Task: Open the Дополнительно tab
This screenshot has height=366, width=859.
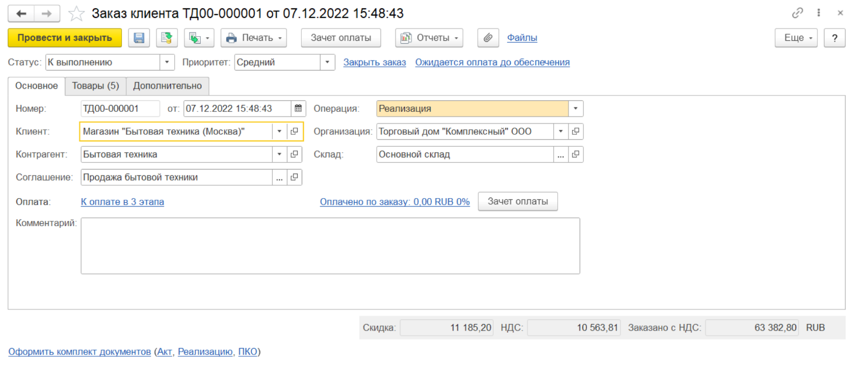Action: (x=167, y=86)
